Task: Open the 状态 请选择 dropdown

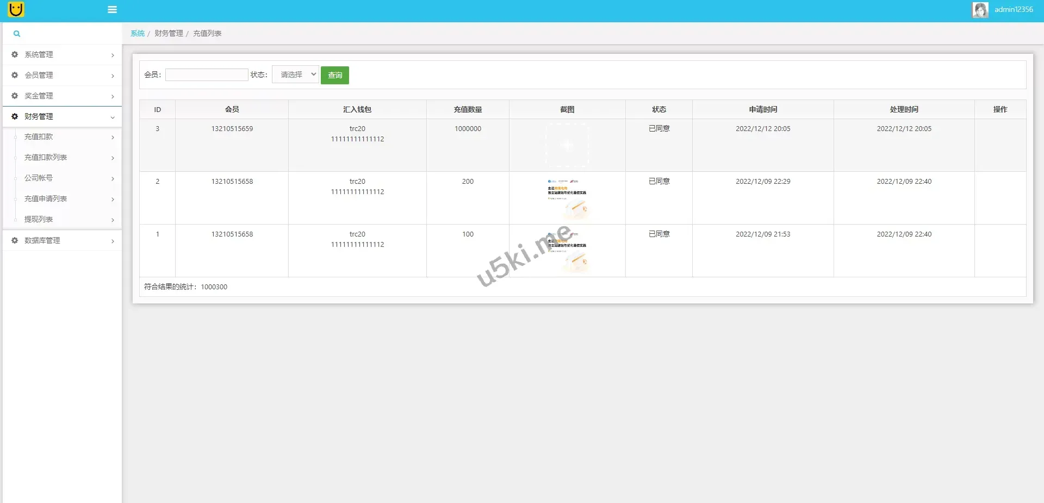Action: (295, 74)
